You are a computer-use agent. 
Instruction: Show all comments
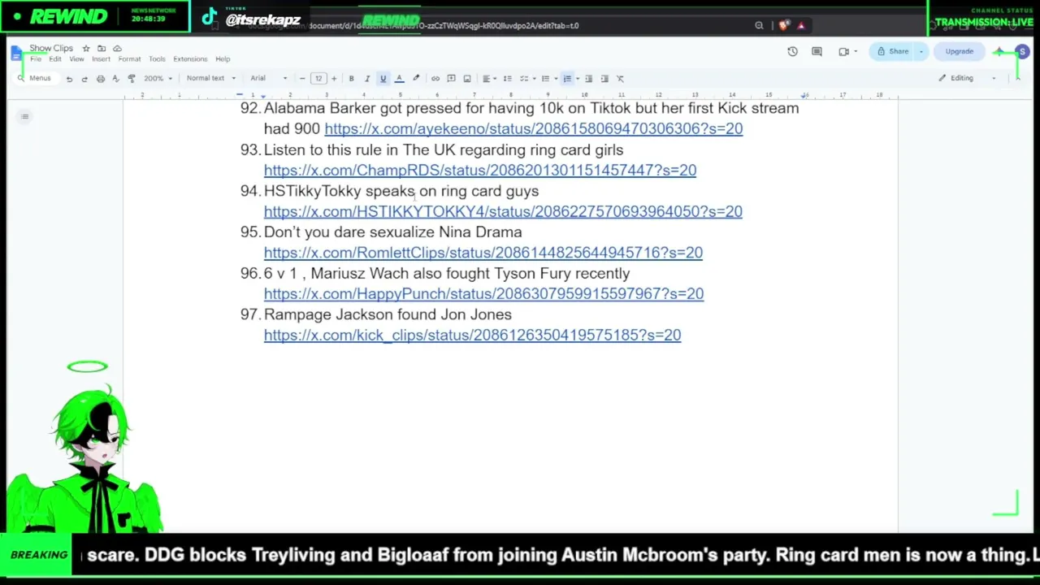click(x=817, y=52)
